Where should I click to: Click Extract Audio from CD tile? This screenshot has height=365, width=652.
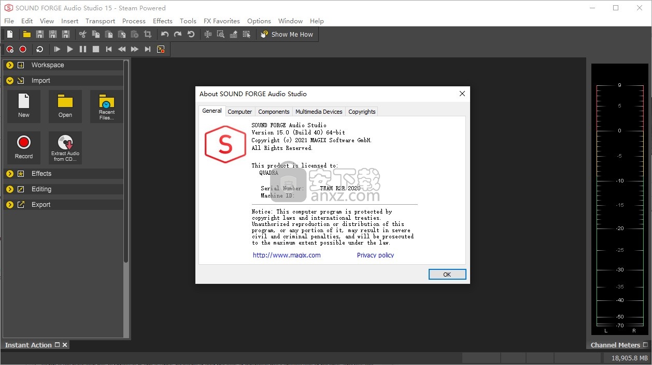click(65, 148)
